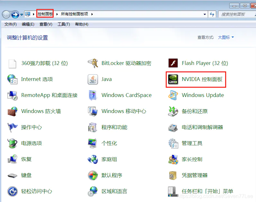Open the Windows Update icon
The height and width of the screenshot is (202, 256).
point(173,95)
